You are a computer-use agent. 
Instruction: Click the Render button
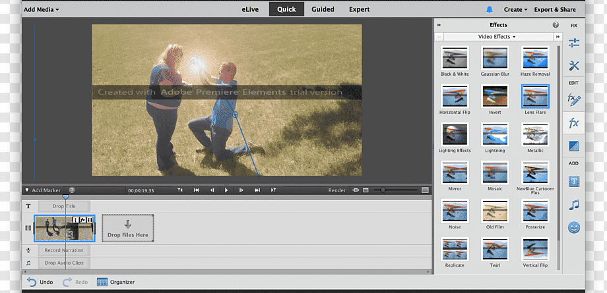coord(336,190)
